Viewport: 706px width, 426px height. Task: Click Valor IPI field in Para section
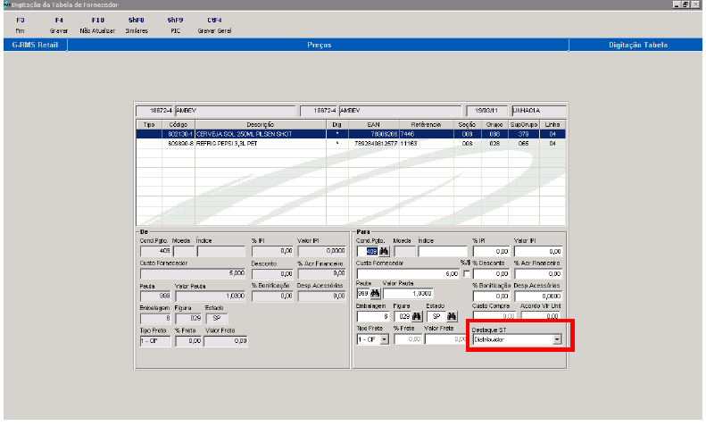pos(537,251)
